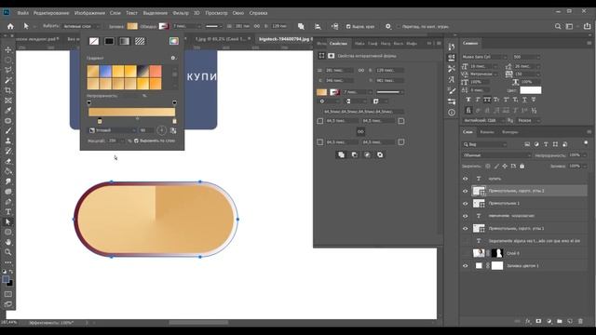The width and height of the screenshot is (596, 335).
Task: Open the gear settings in options bar
Action: tap(388, 26)
